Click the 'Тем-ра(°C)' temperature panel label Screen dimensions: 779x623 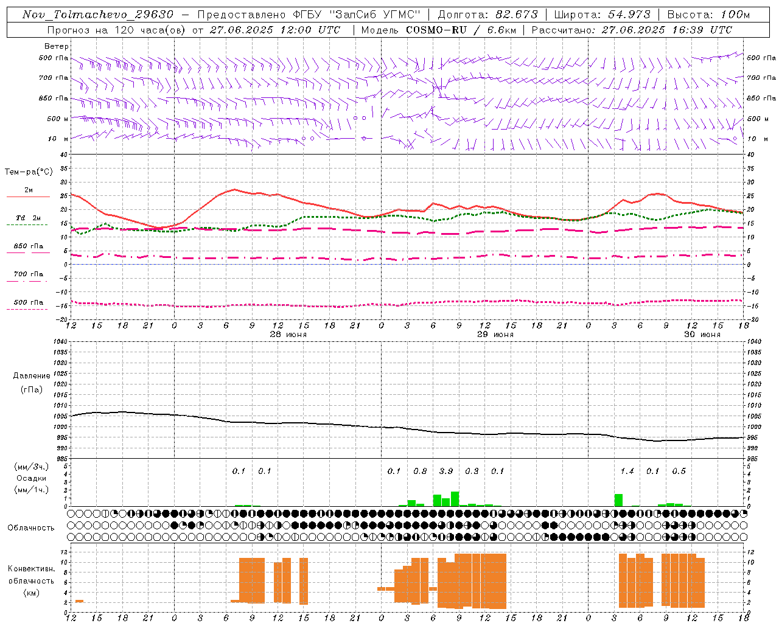[29, 172]
